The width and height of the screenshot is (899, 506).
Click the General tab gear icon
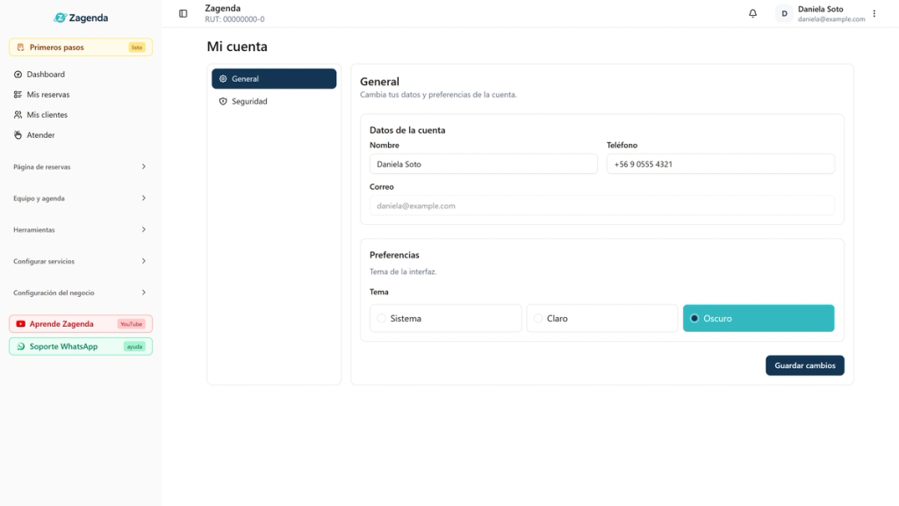[223, 78]
